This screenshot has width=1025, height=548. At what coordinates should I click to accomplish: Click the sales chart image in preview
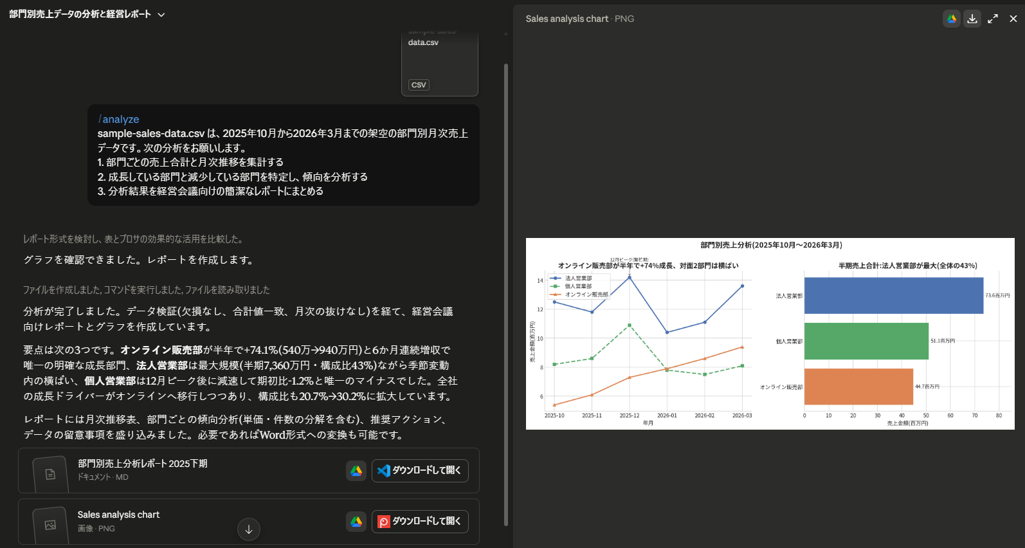(x=770, y=334)
